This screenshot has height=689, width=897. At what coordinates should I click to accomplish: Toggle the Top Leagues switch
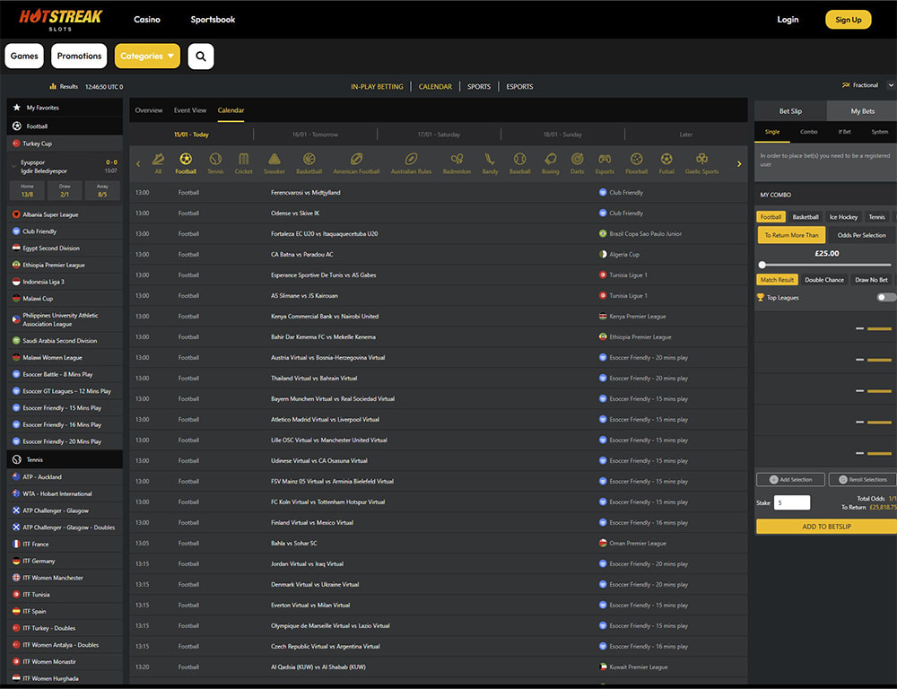pos(885,297)
